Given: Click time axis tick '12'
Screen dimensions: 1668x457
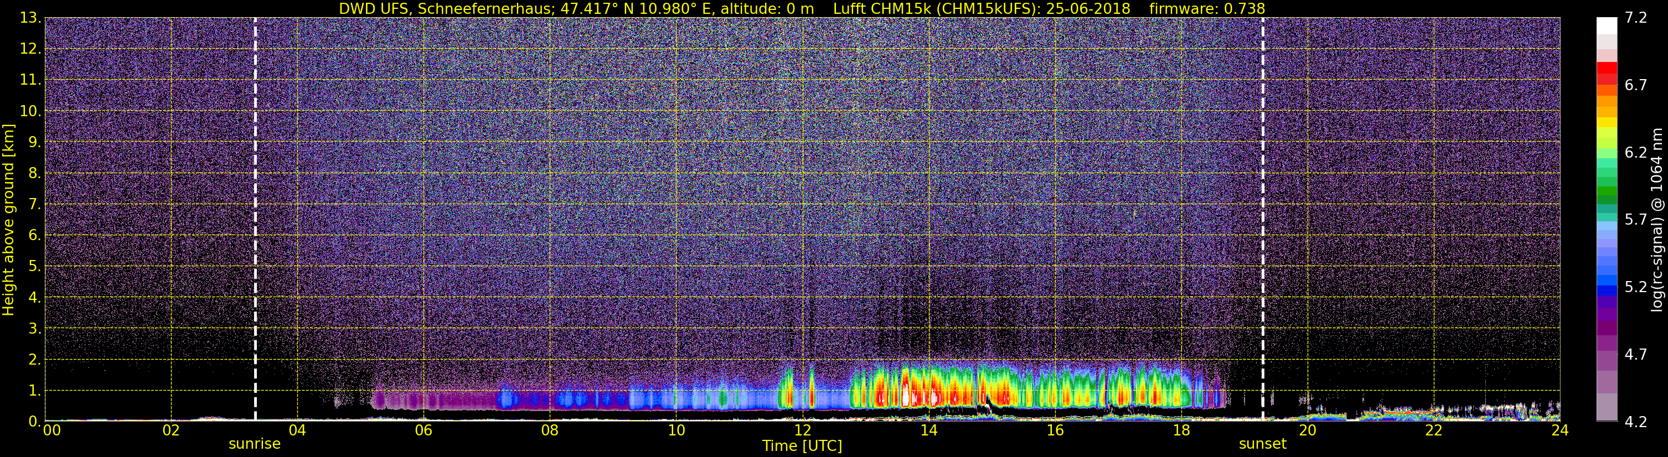Looking at the screenshot, I should pyautogui.click(x=802, y=430).
